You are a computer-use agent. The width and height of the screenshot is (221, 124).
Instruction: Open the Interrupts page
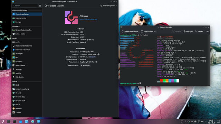[x=27, y=54]
